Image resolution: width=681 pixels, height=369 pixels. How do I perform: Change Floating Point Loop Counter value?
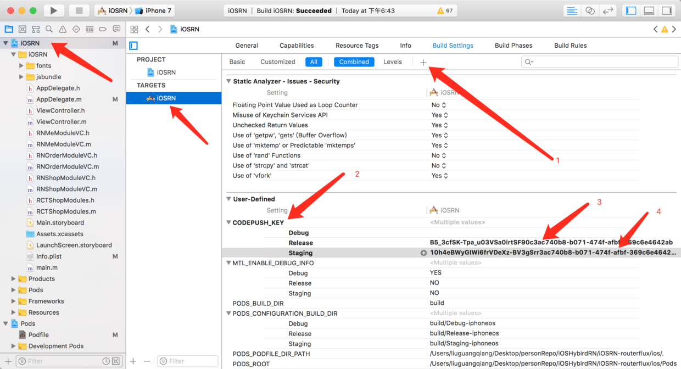pyautogui.click(x=439, y=105)
